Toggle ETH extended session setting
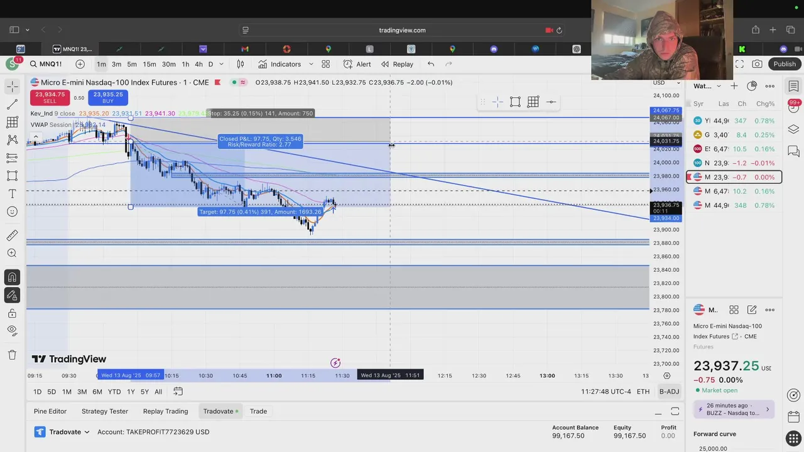The height and width of the screenshot is (452, 804). click(x=643, y=392)
